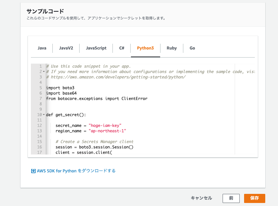Click the download icon beside the SDK link
The height and width of the screenshot is (206, 278).
click(x=33, y=171)
